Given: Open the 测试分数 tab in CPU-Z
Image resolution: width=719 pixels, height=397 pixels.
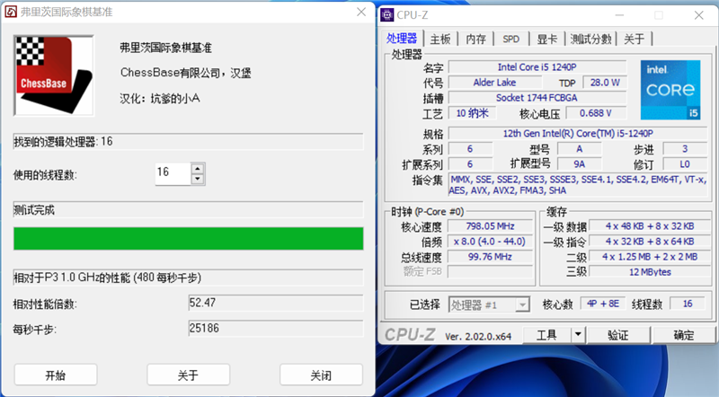Looking at the screenshot, I should (x=590, y=39).
